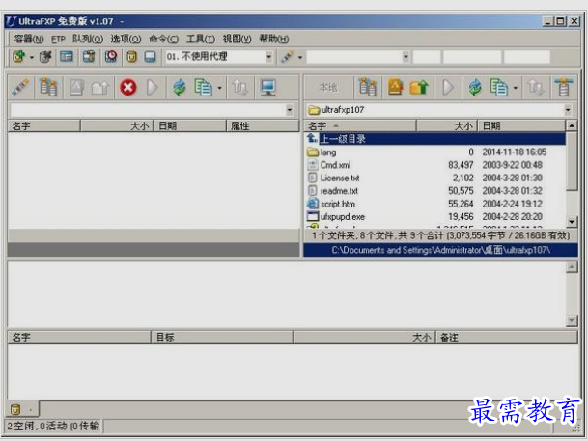This screenshot has width=588, height=441.
Task: Click the right pane grey transfer arrow
Action: (448, 88)
